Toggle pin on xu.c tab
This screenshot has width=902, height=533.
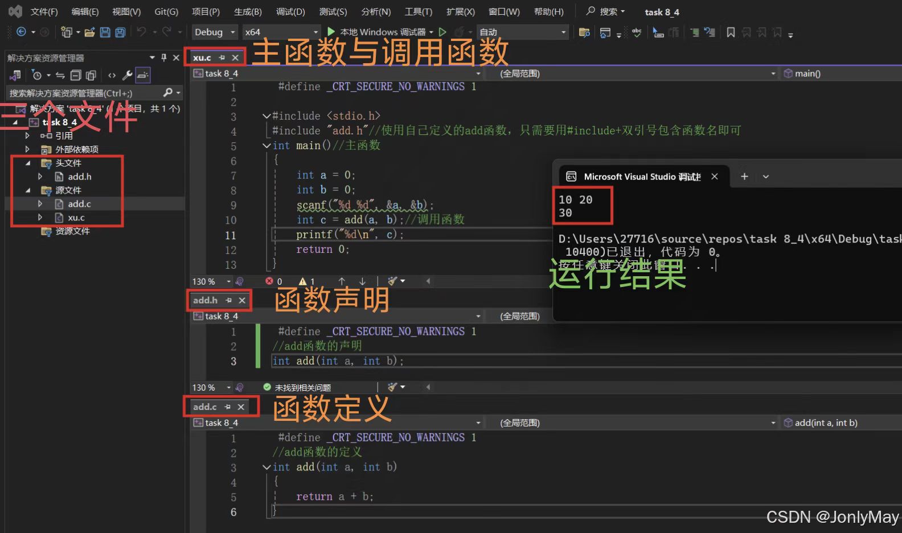coord(222,58)
